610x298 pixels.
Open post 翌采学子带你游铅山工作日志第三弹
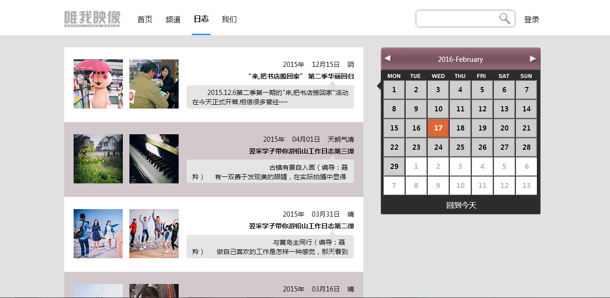(x=301, y=151)
